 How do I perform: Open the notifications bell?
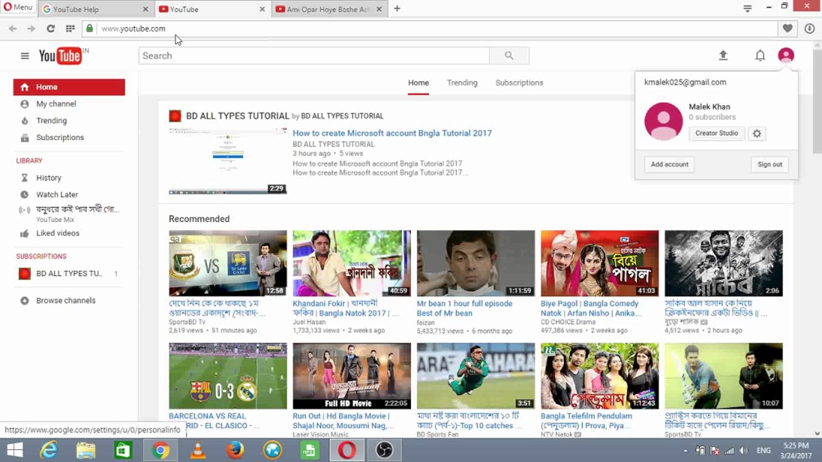(x=760, y=56)
